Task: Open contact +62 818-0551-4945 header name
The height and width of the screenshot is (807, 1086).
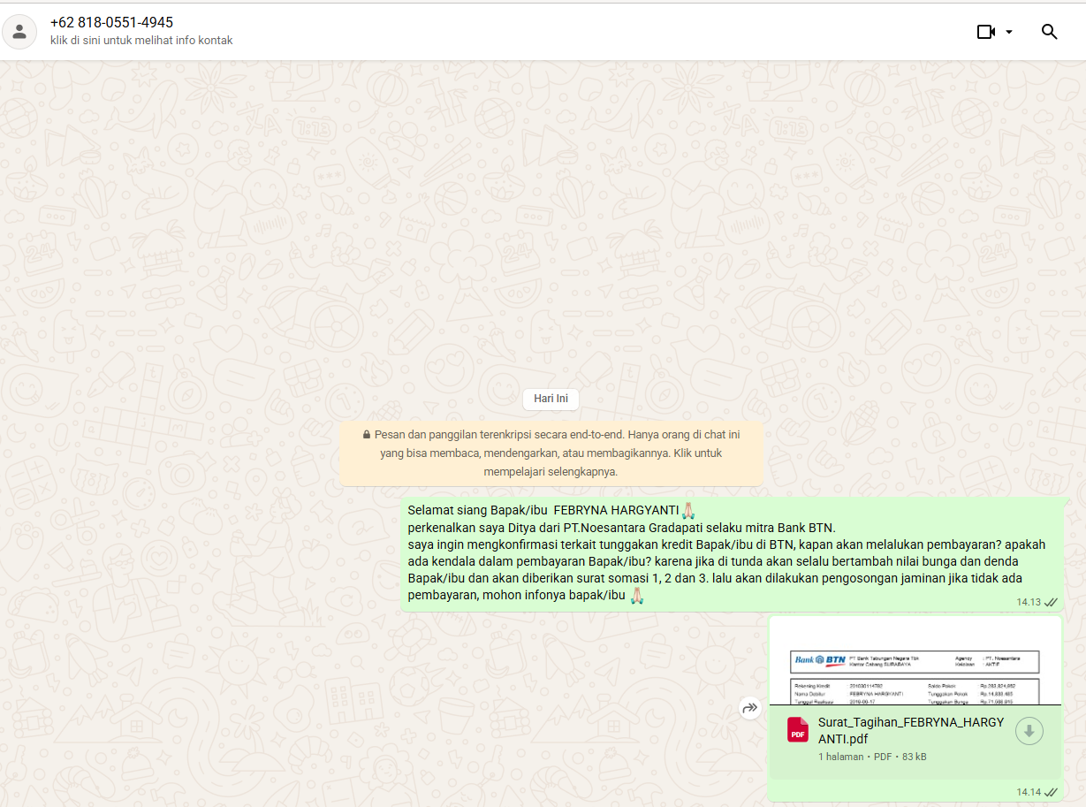Action: pyautogui.click(x=111, y=23)
